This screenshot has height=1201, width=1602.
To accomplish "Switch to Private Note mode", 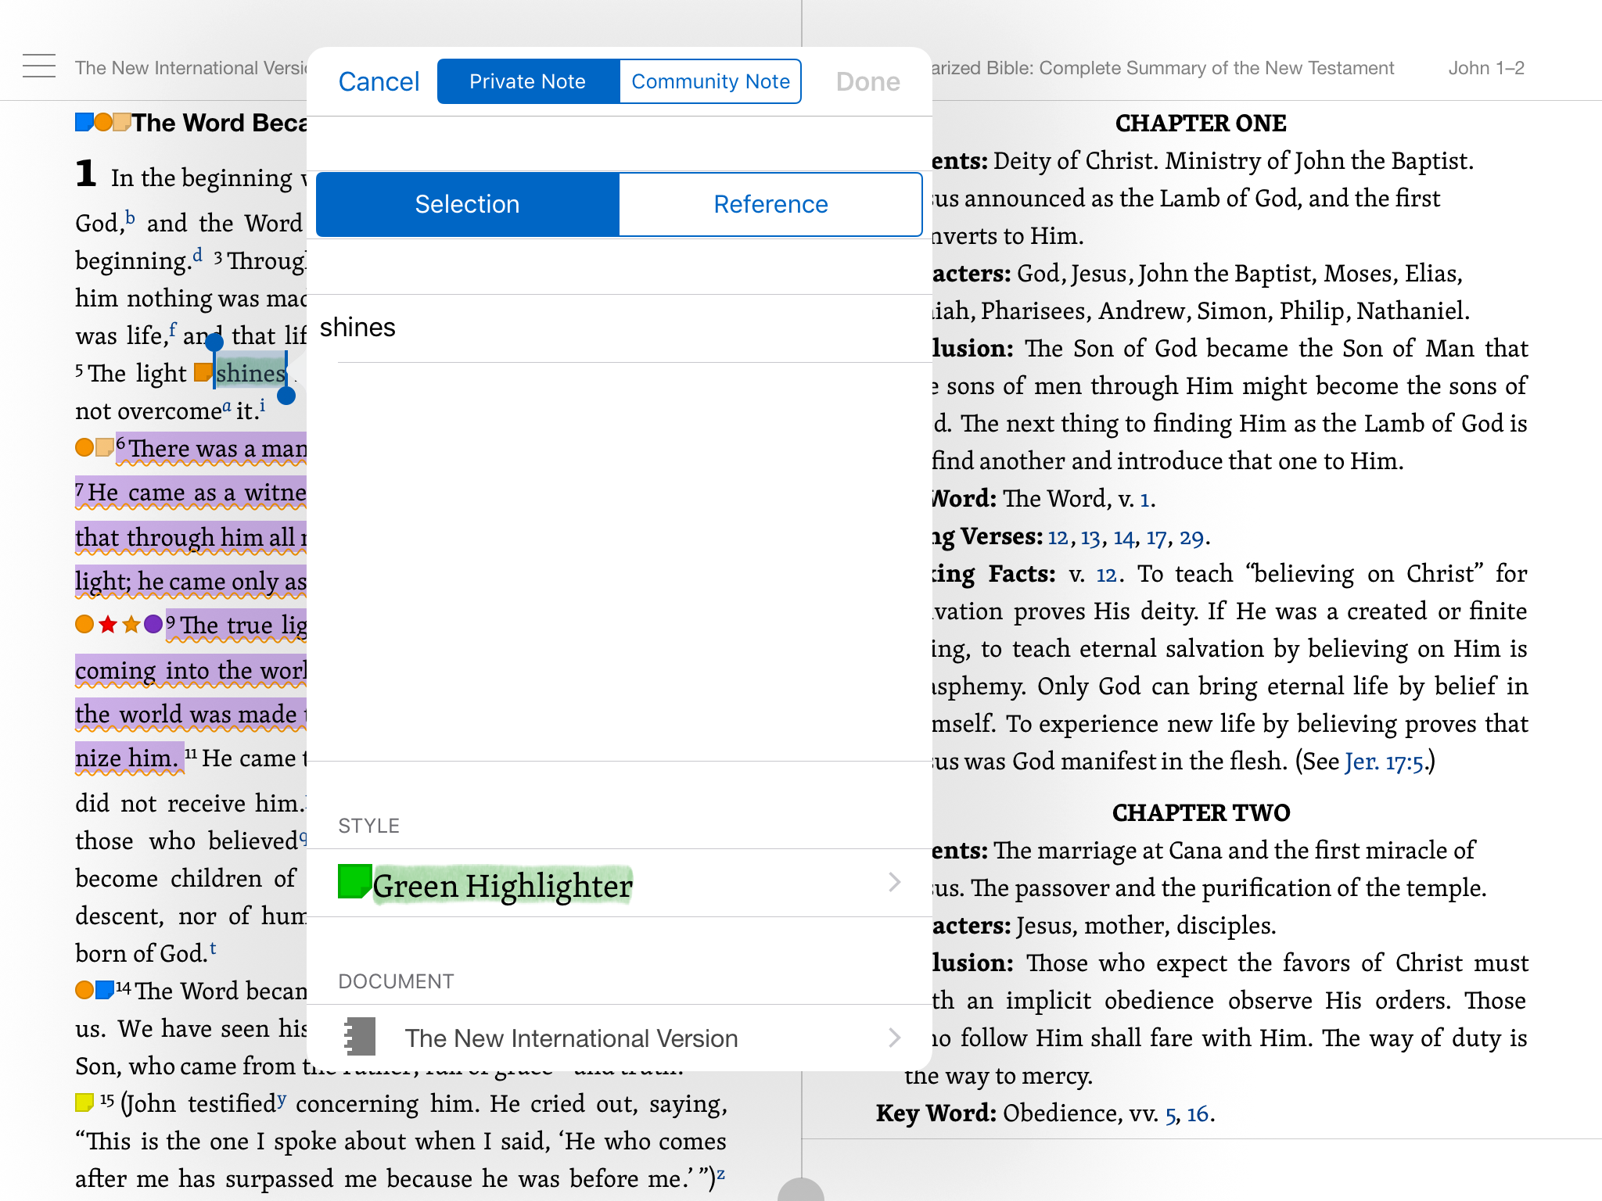I will (x=528, y=81).
